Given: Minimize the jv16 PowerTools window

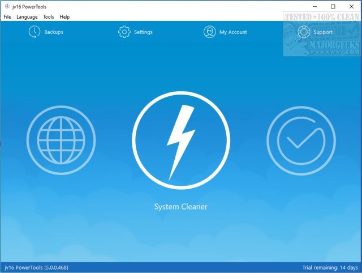Looking at the screenshot, I should coord(315,6).
